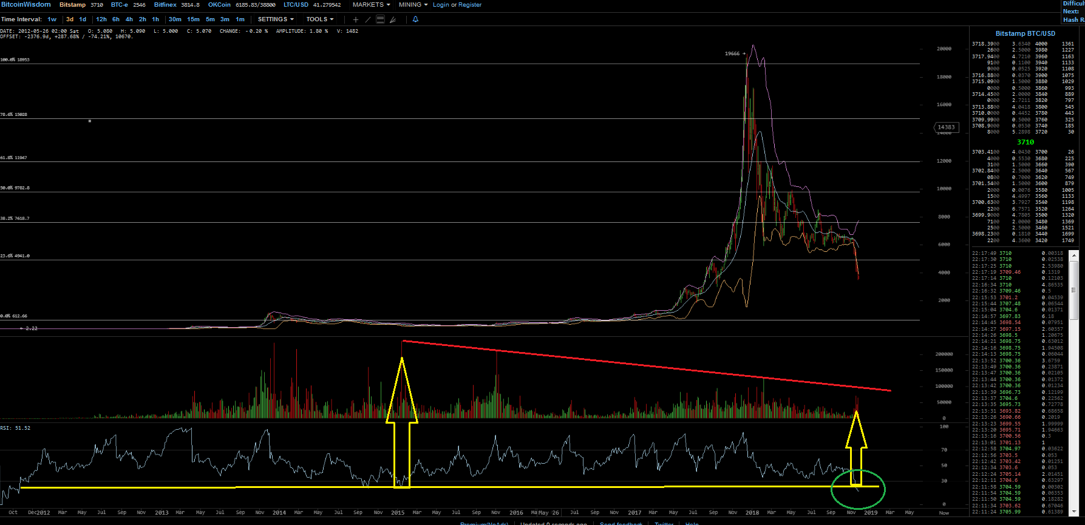Open the TOOLS dropdown menu
This screenshot has width=1085, height=525.
[320, 19]
